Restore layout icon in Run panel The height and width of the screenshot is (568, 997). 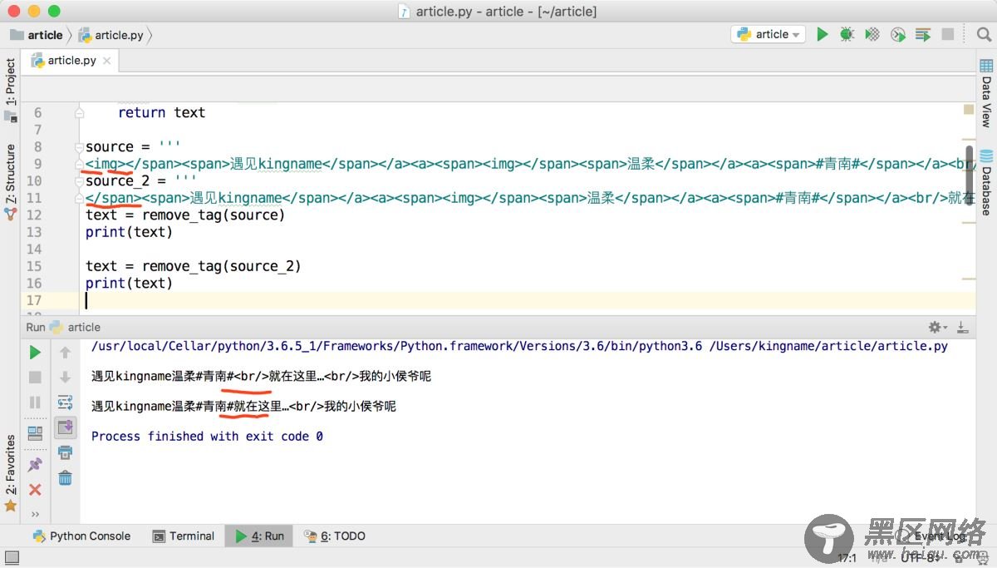(x=35, y=433)
